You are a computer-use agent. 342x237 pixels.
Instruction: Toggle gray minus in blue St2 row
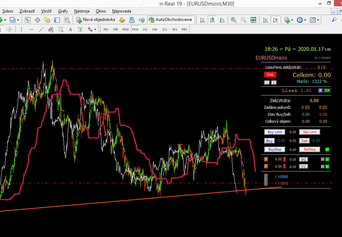tap(323, 159)
